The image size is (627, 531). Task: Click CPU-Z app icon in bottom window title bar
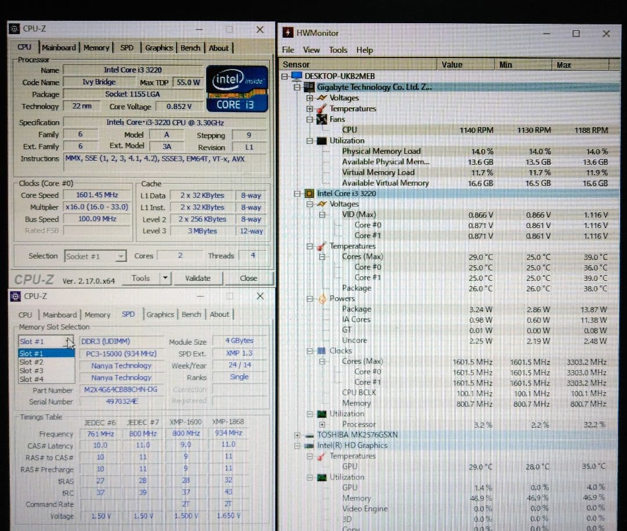tap(15, 297)
